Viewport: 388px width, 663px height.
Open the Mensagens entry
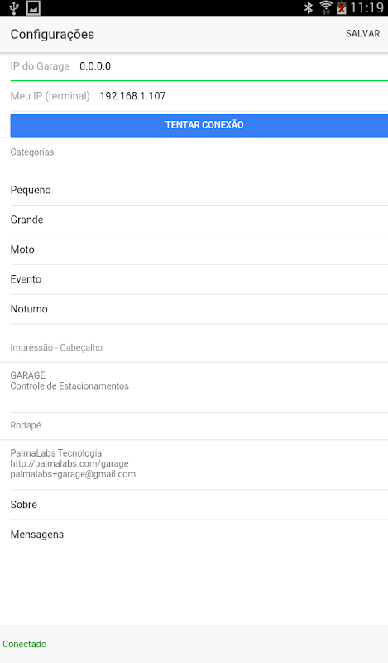[x=199, y=535]
